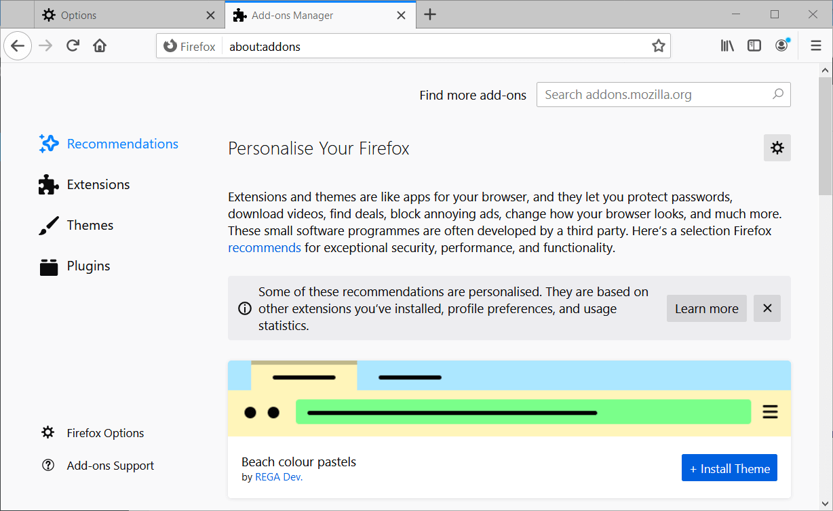Viewport: 833px width, 511px height.
Task: Open the hamburger application menu
Action: [x=816, y=46]
